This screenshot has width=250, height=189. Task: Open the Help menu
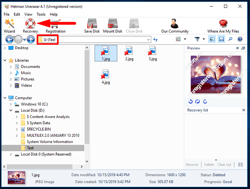pyautogui.click(x=54, y=14)
